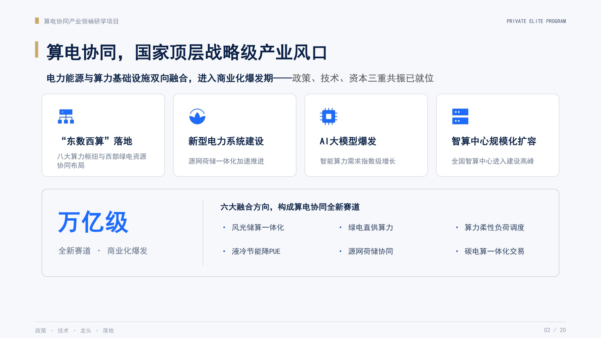The width and height of the screenshot is (601, 338).
Task: Select the 智算中心规模化扩容 card title
Action: [494, 141]
